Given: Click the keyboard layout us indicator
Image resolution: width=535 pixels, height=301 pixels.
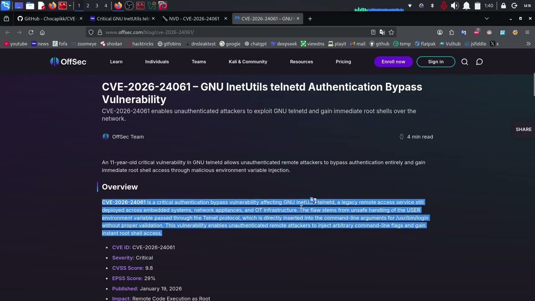Looking at the screenshot, I should [527, 5].
